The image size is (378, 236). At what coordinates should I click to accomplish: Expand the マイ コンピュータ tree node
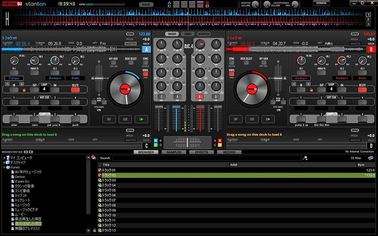click(4, 158)
